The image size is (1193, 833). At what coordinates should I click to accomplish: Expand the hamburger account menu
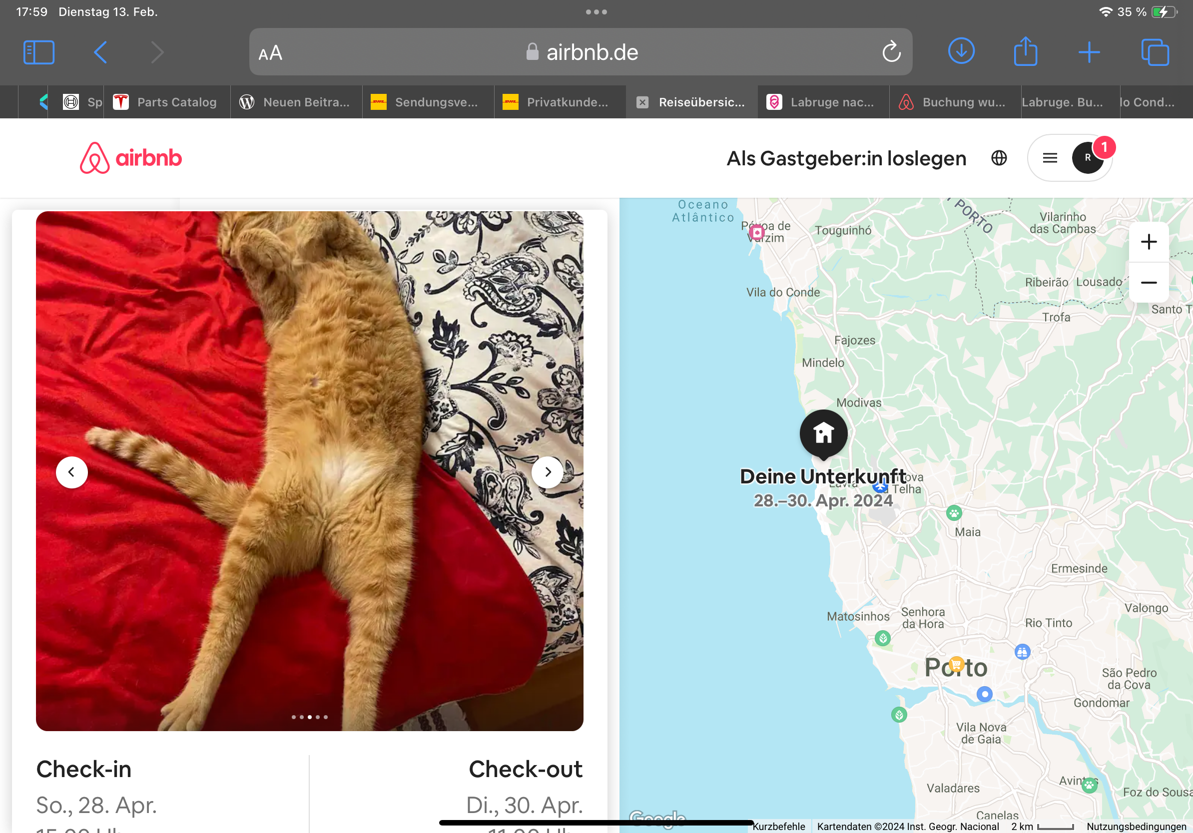point(1050,158)
